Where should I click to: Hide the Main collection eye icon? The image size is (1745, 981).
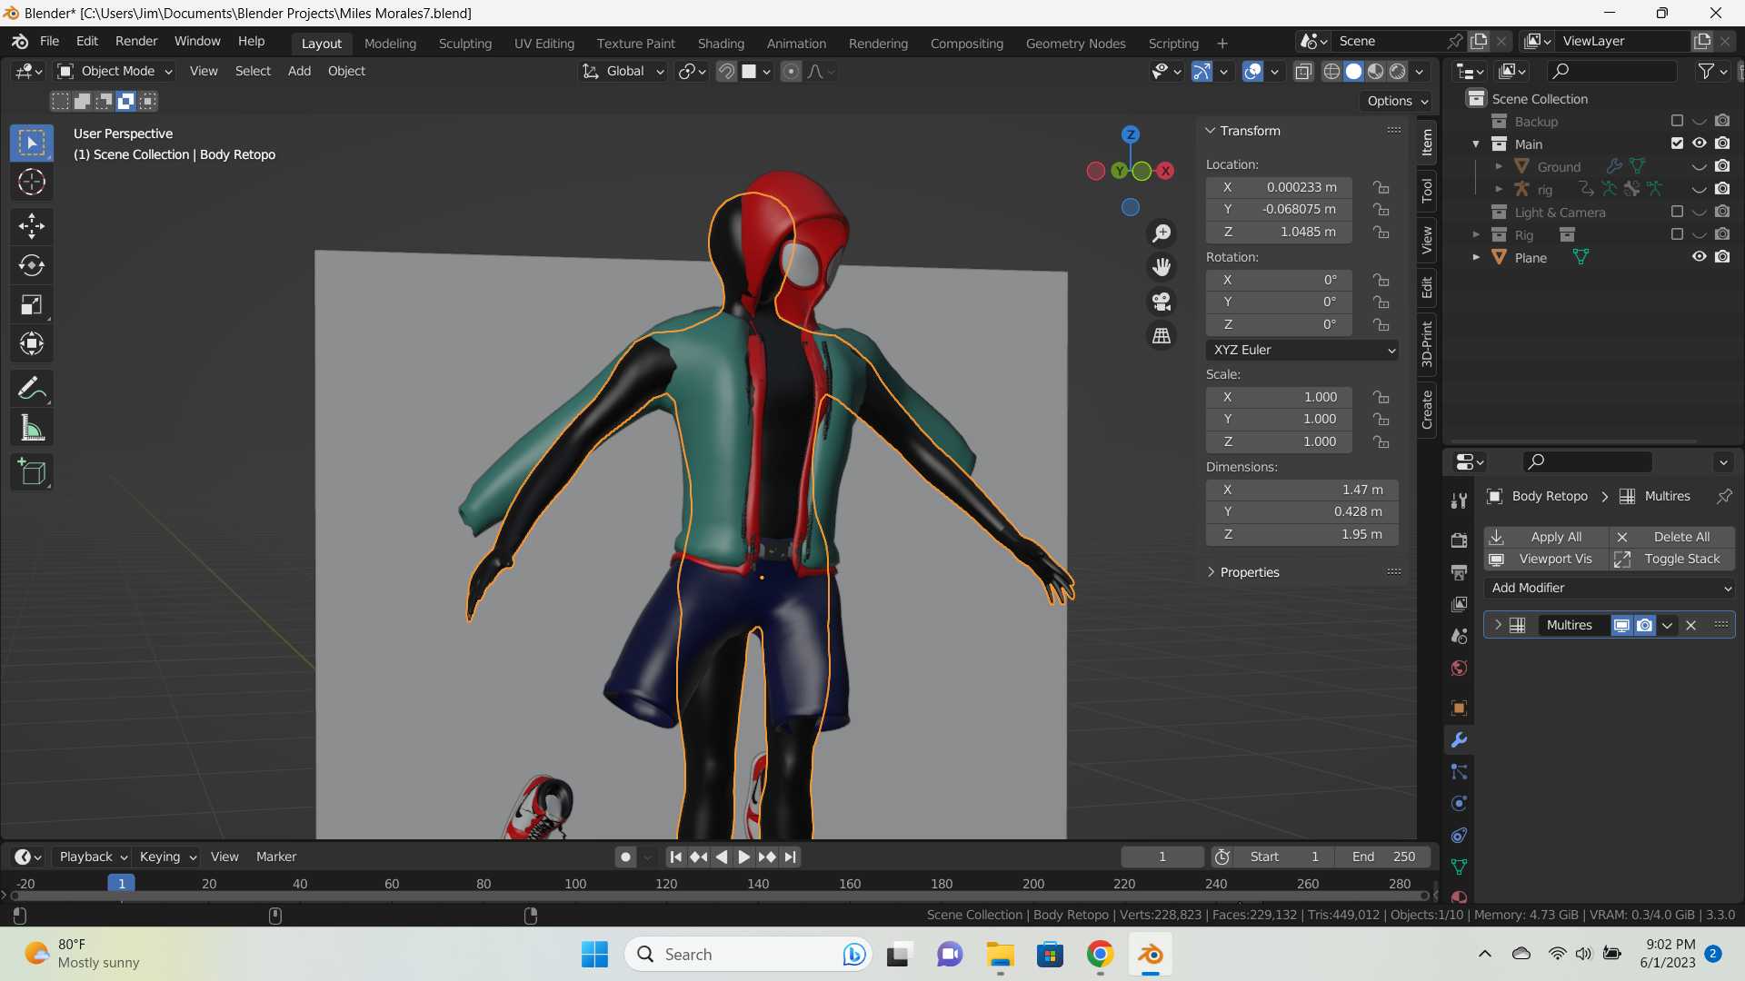click(1699, 144)
